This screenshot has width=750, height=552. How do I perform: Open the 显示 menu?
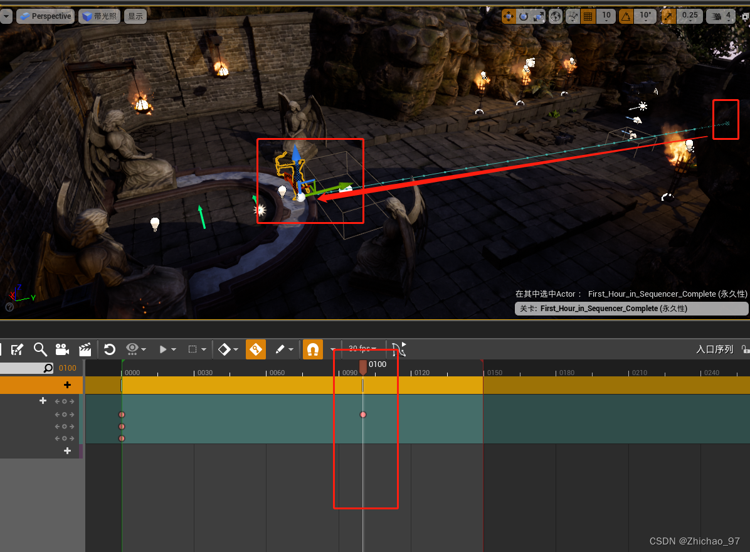(135, 16)
